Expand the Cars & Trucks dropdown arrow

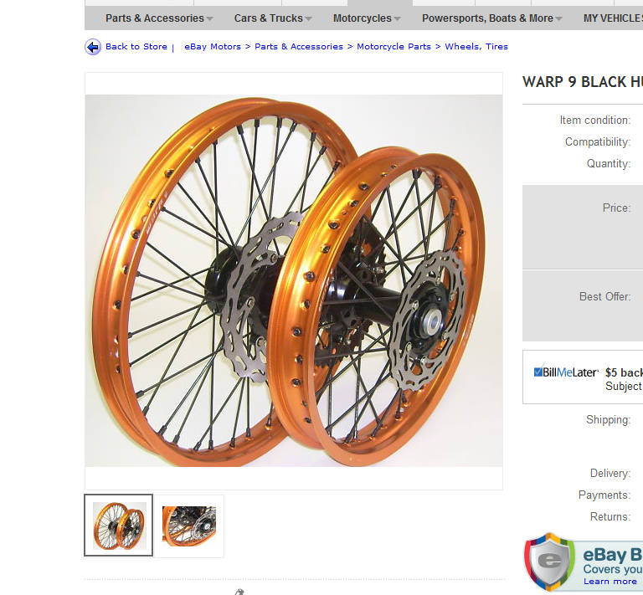pos(308,19)
